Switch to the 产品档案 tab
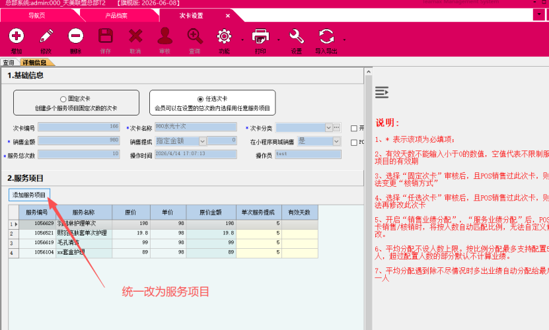Viewport: 549px width, 330px height. (116, 16)
